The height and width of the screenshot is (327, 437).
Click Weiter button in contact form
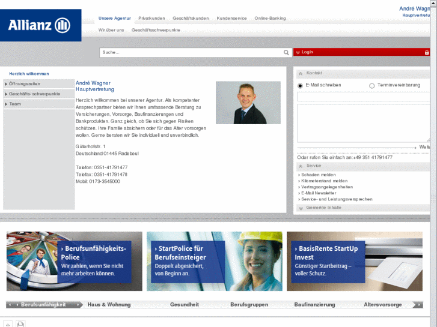(424, 147)
